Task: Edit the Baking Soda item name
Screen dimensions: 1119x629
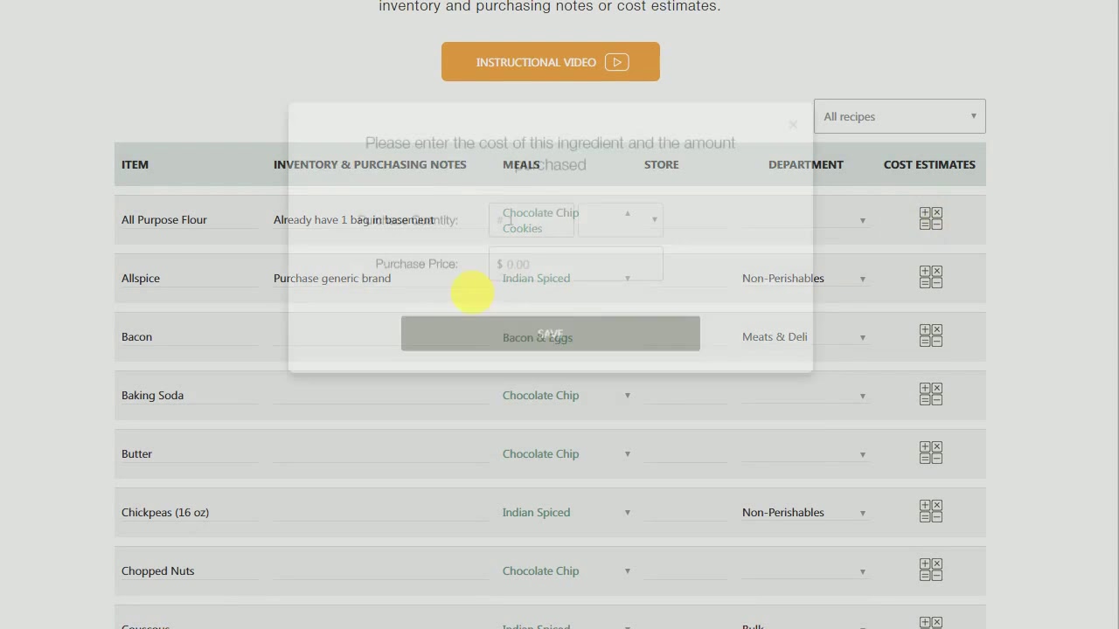Action: [190, 396]
